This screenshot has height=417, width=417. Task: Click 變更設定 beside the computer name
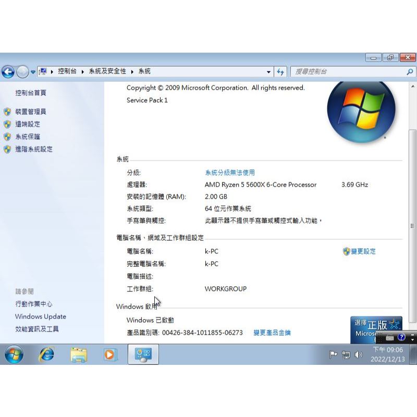point(363,251)
